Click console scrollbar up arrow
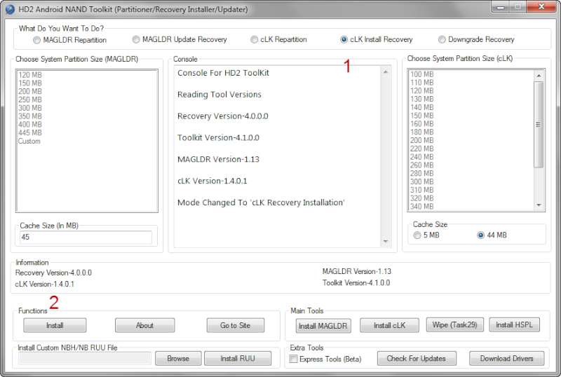The image size is (561, 377). click(x=386, y=72)
